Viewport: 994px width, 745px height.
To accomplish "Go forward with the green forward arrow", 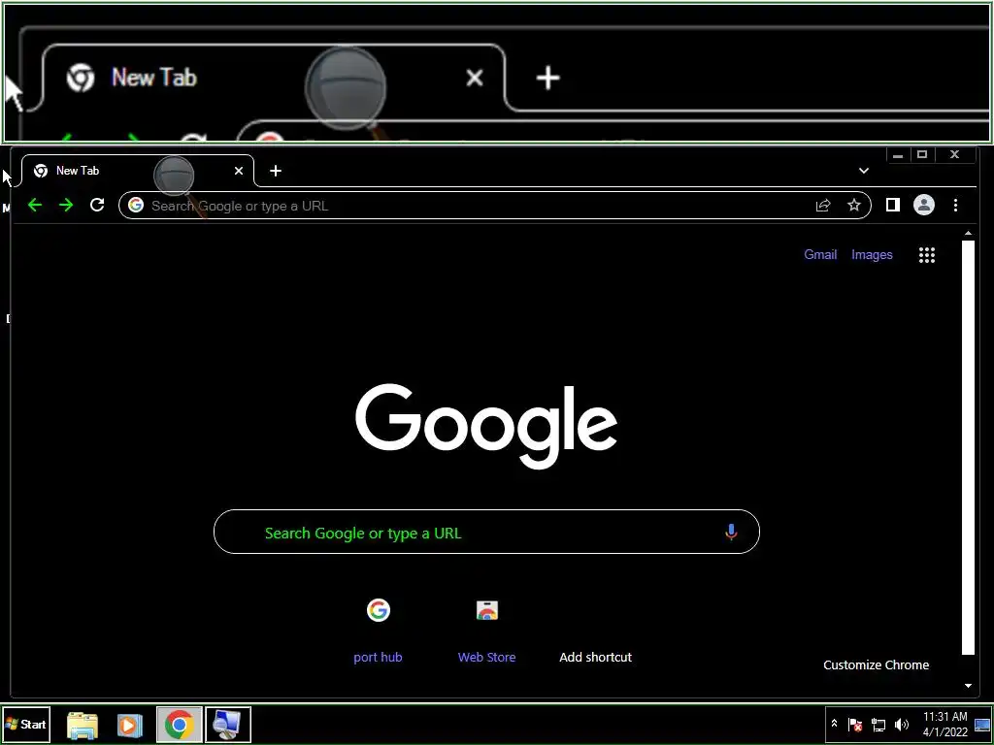I will click(66, 205).
